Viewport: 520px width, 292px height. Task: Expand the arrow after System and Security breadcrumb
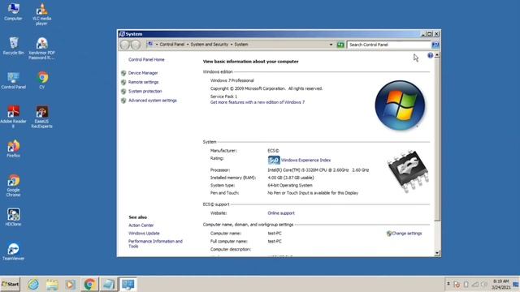231,45
